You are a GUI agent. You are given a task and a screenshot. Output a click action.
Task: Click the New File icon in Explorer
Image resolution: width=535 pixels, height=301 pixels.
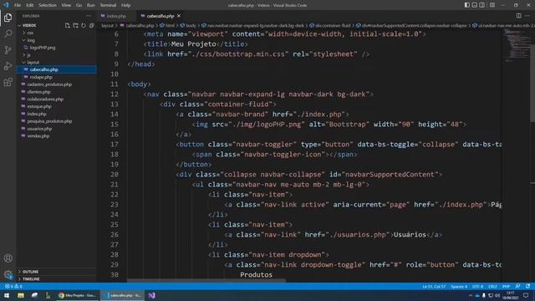67,25
